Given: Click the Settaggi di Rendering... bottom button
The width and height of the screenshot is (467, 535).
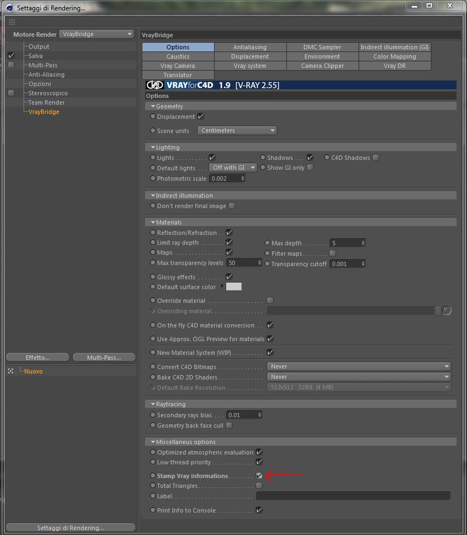Looking at the screenshot, I should [71, 527].
